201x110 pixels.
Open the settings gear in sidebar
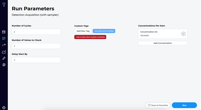point(4,65)
